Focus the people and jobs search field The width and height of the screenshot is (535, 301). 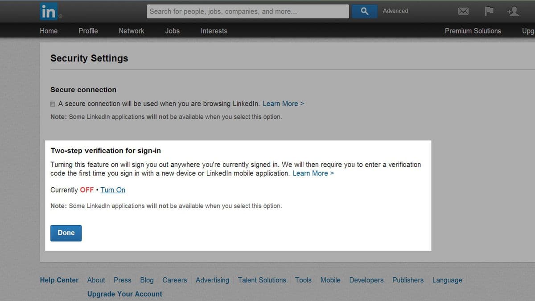coord(248,12)
